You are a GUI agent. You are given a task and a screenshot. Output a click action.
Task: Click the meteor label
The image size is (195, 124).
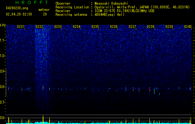click(44, 10)
